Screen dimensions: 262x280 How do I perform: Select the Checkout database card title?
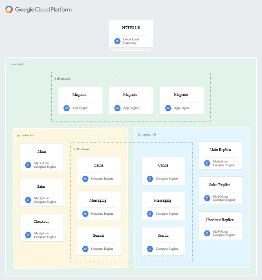tap(41, 221)
